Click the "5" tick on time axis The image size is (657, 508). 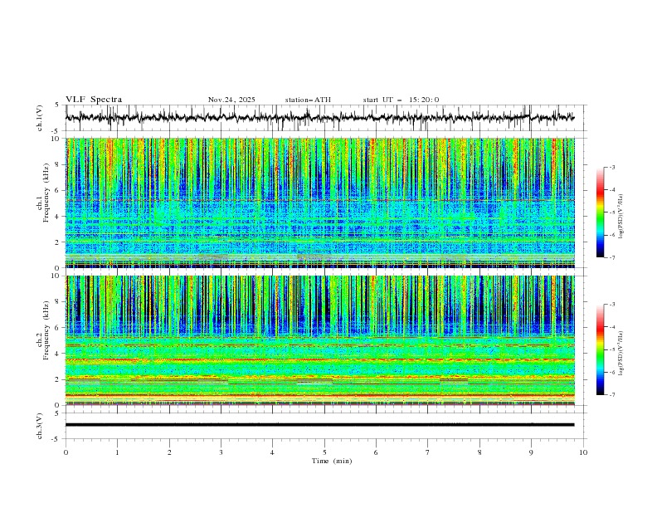click(x=324, y=452)
